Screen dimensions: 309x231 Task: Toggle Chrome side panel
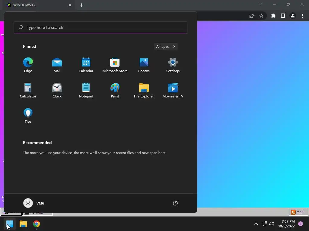tap(283, 16)
